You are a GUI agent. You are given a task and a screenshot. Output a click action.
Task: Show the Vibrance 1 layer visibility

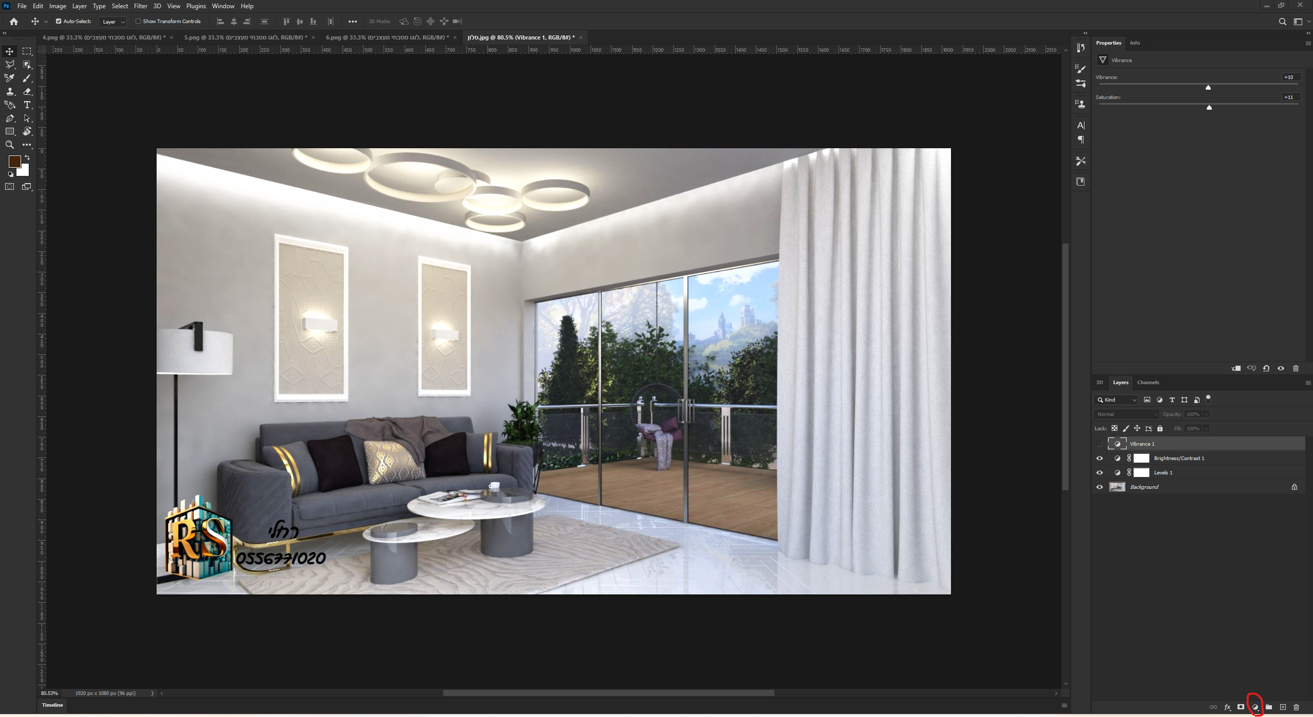pos(1099,444)
